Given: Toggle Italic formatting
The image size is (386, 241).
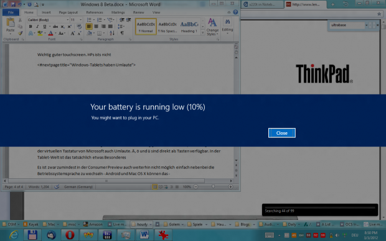Looking at the screenshot, I should [37, 27].
